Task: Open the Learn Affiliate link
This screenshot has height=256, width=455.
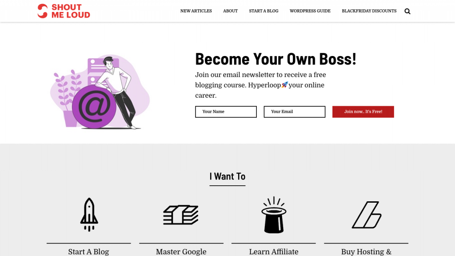Action: [x=274, y=252]
